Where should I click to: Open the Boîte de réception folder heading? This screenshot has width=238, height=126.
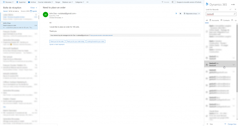point(12,8)
